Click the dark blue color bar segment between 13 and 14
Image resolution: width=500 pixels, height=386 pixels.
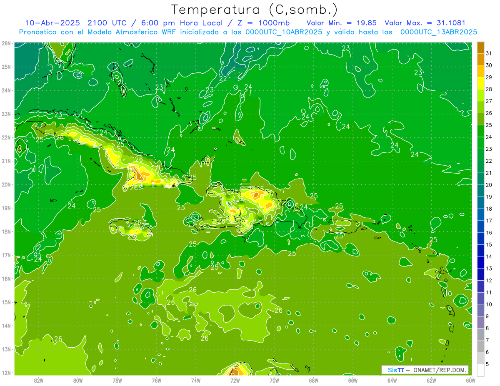pyautogui.click(x=480, y=262)
